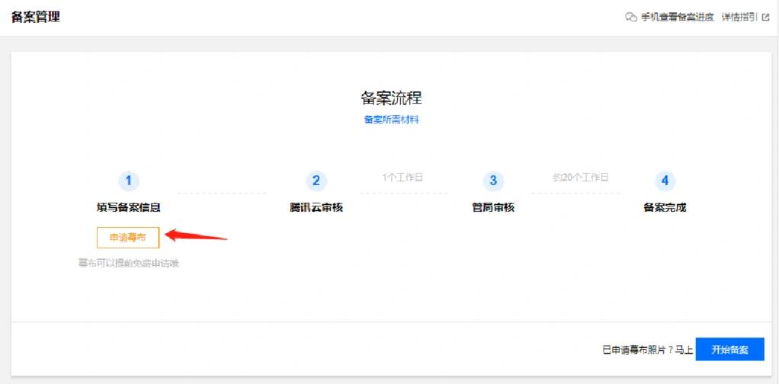Open the 备案所需材料 link
The image size is (779, 384).
392,120
